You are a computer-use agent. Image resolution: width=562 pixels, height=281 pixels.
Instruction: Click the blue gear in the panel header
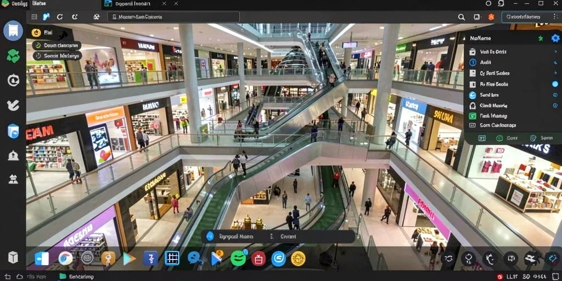[555, 38]
